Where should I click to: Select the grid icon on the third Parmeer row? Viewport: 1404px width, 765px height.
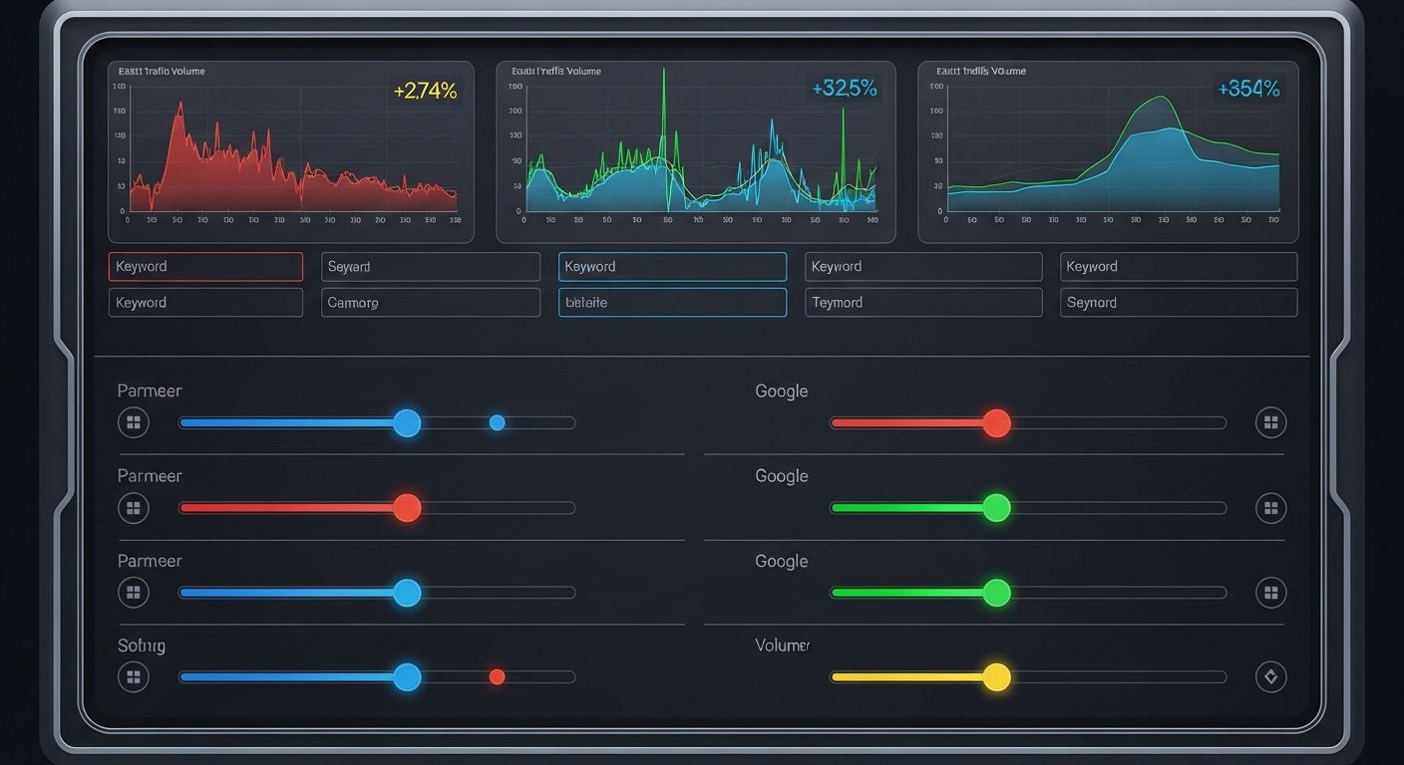134,593
